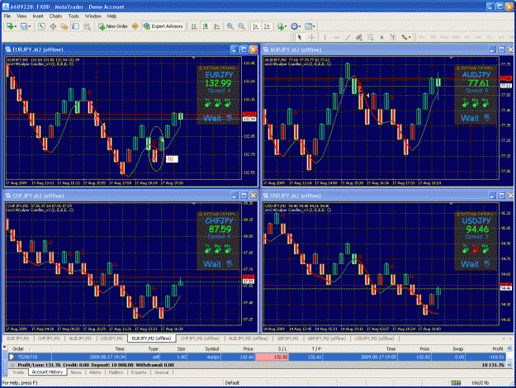Open the Tools menu
The image size is (516, 388).
73,17
